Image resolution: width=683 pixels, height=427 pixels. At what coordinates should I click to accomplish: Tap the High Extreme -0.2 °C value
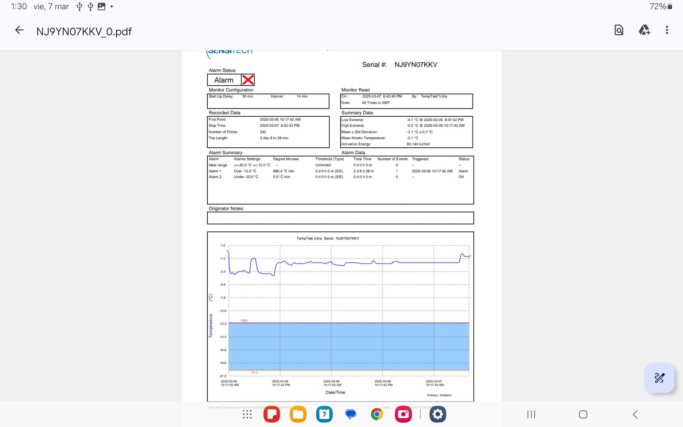point(435,126)
